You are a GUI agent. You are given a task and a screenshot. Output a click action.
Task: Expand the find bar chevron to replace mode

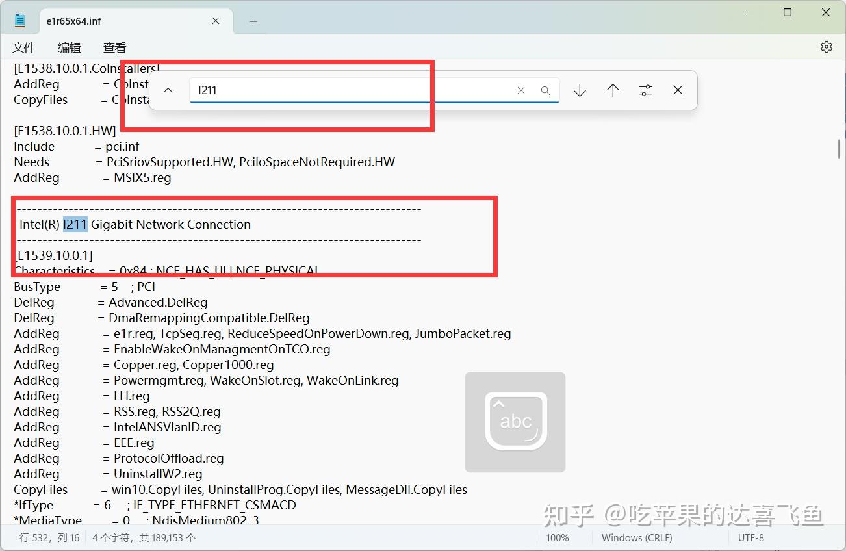[x=168, y=90]
